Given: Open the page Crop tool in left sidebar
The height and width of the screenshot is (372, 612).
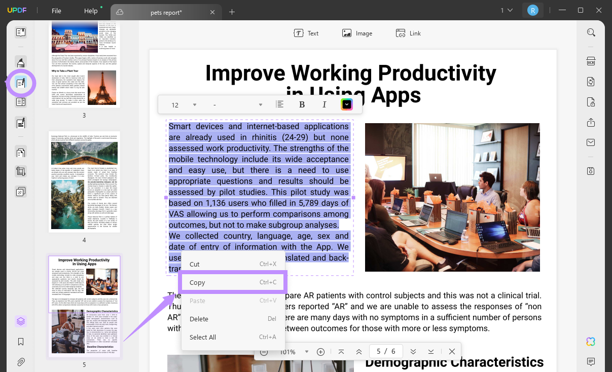Looking at the screenshot, I should point(21,171).
